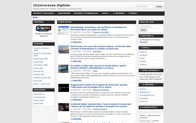Click leggi tutto under the Hugging Face article
The height and width of the screenshot is (123, 196).
(76, 100)
